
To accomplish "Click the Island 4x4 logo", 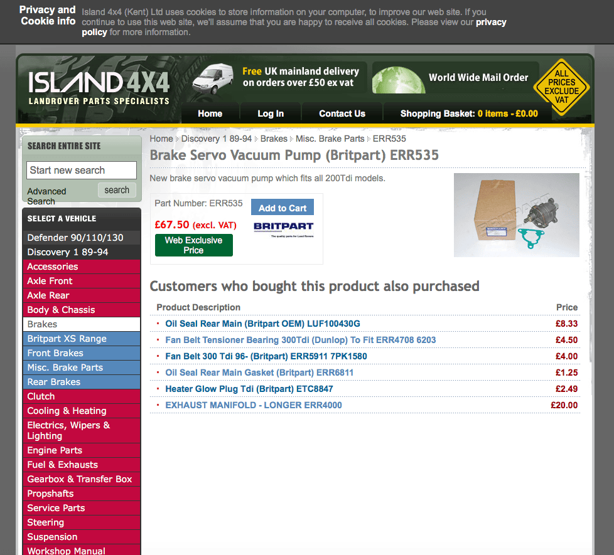I will [x=99, y=88].
